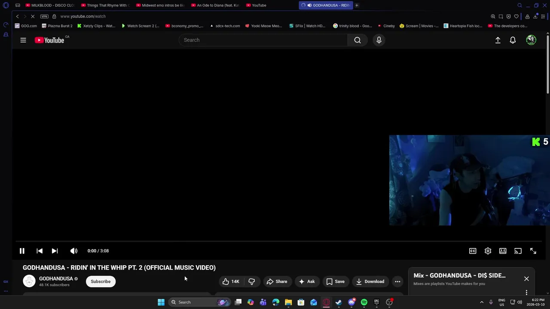Dislike the video
Image resolution: width=550 pixels, height=309 pixels.
click(252, 282)
